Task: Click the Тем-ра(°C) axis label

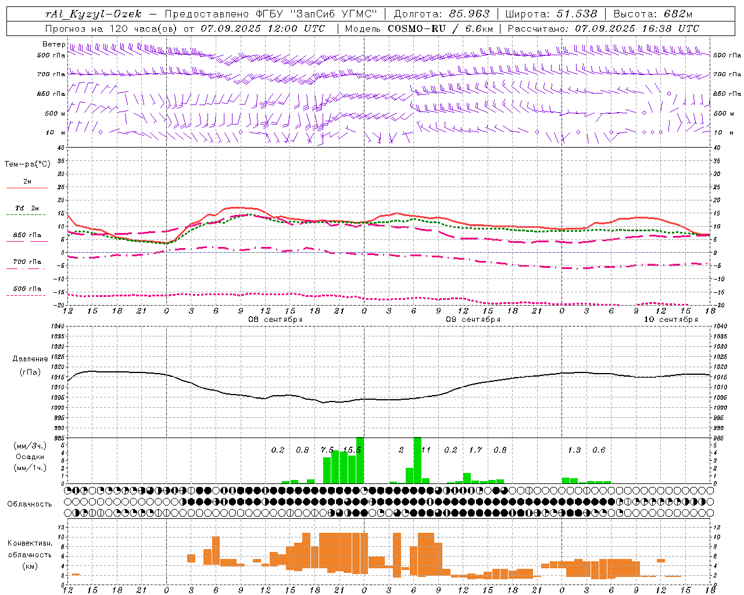Action: pos(27,164)
